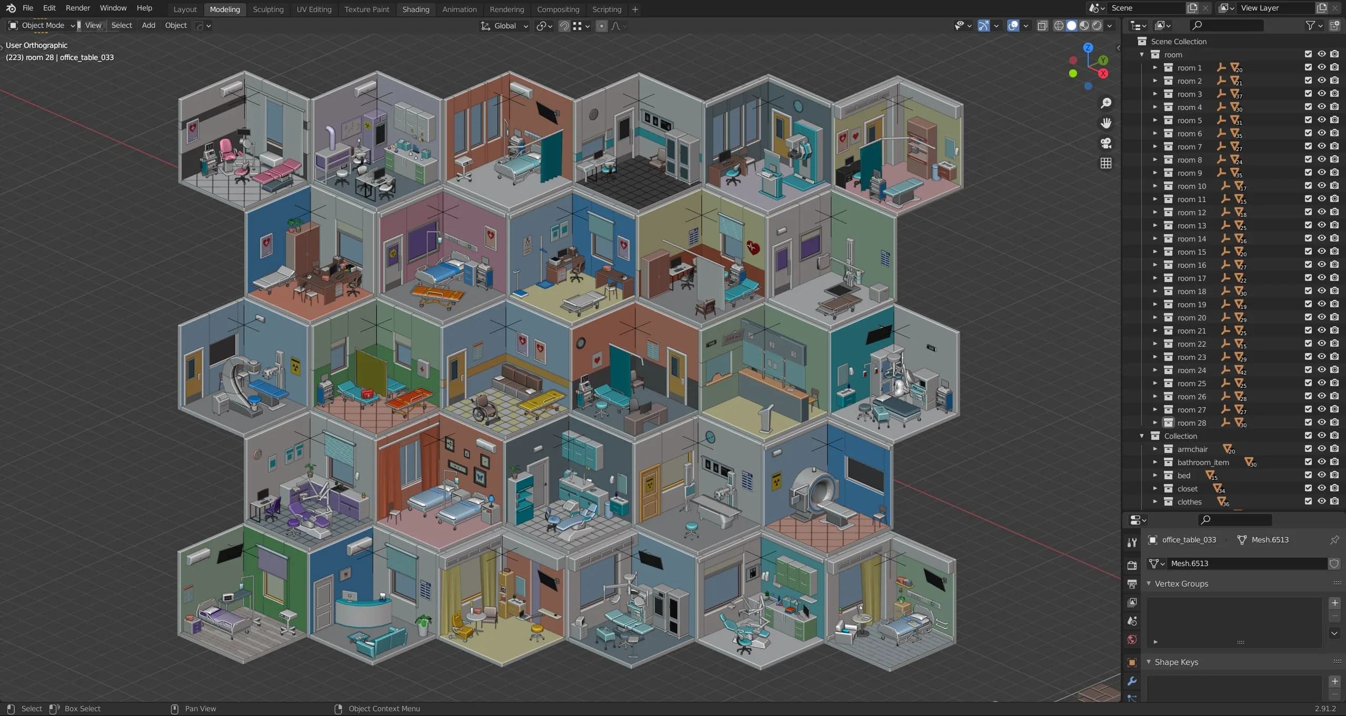
Task: Open viewport shading options dropdown arrow
Action: point(1109,25)
